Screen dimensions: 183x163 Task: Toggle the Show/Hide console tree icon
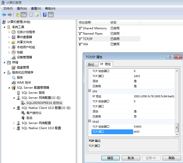point(24,15)
